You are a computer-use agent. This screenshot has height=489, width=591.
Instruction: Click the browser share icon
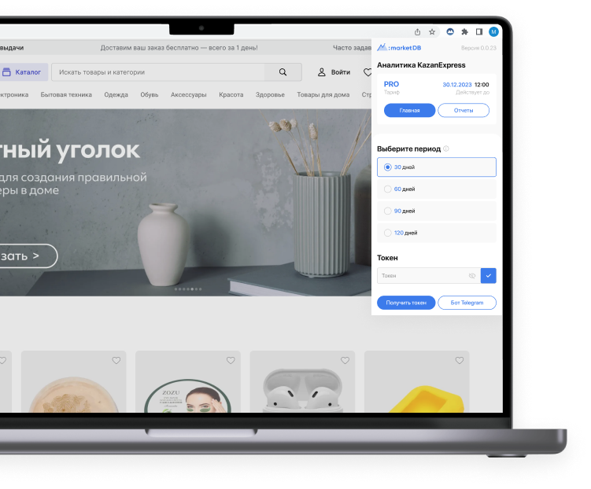click(x=417, y=32)
